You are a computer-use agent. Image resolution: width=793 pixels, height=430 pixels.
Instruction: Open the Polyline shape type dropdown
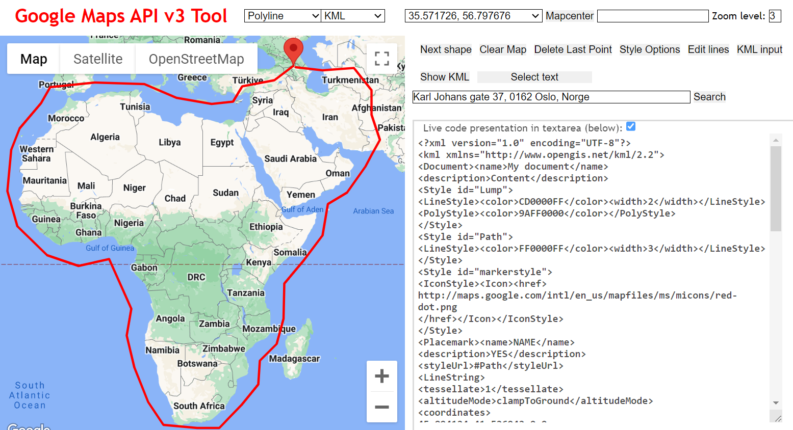[283, 16]
